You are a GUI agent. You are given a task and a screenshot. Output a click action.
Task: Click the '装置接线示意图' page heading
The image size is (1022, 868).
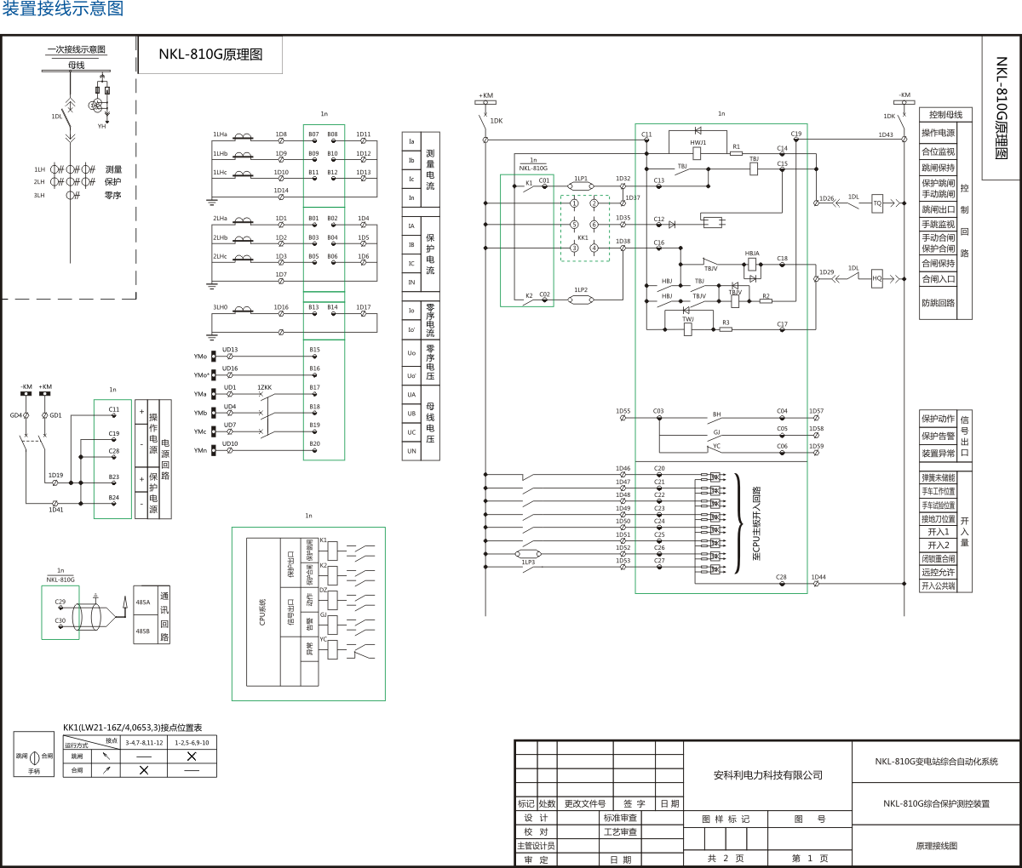tap(63, 9)
